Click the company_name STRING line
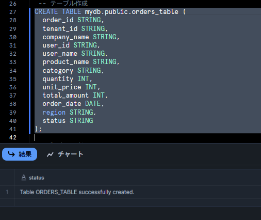The image size is (261, 220). click(x=81, y=37)
